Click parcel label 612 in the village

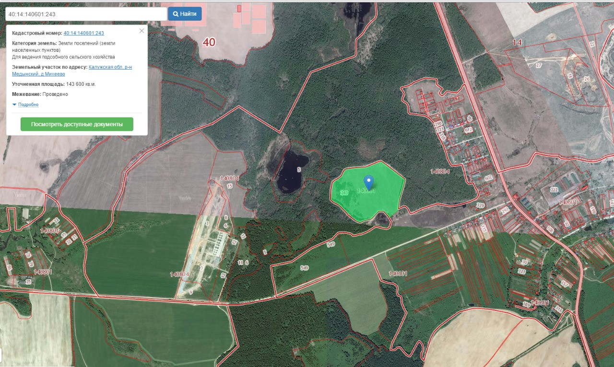click(x=468, y=130)
